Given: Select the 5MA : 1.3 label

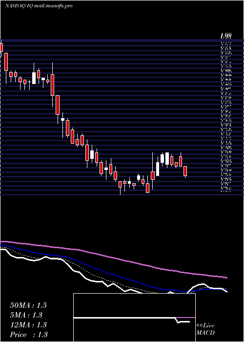Looking at the screenshot, I should pyautogui.click(x=26, y=315).
